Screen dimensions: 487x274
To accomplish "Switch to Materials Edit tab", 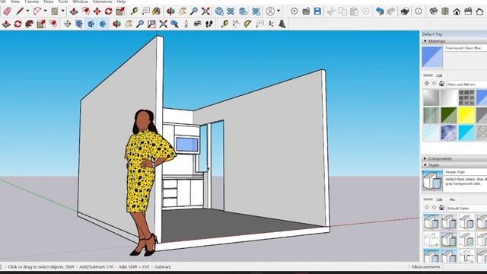I will tap(439, 75).
